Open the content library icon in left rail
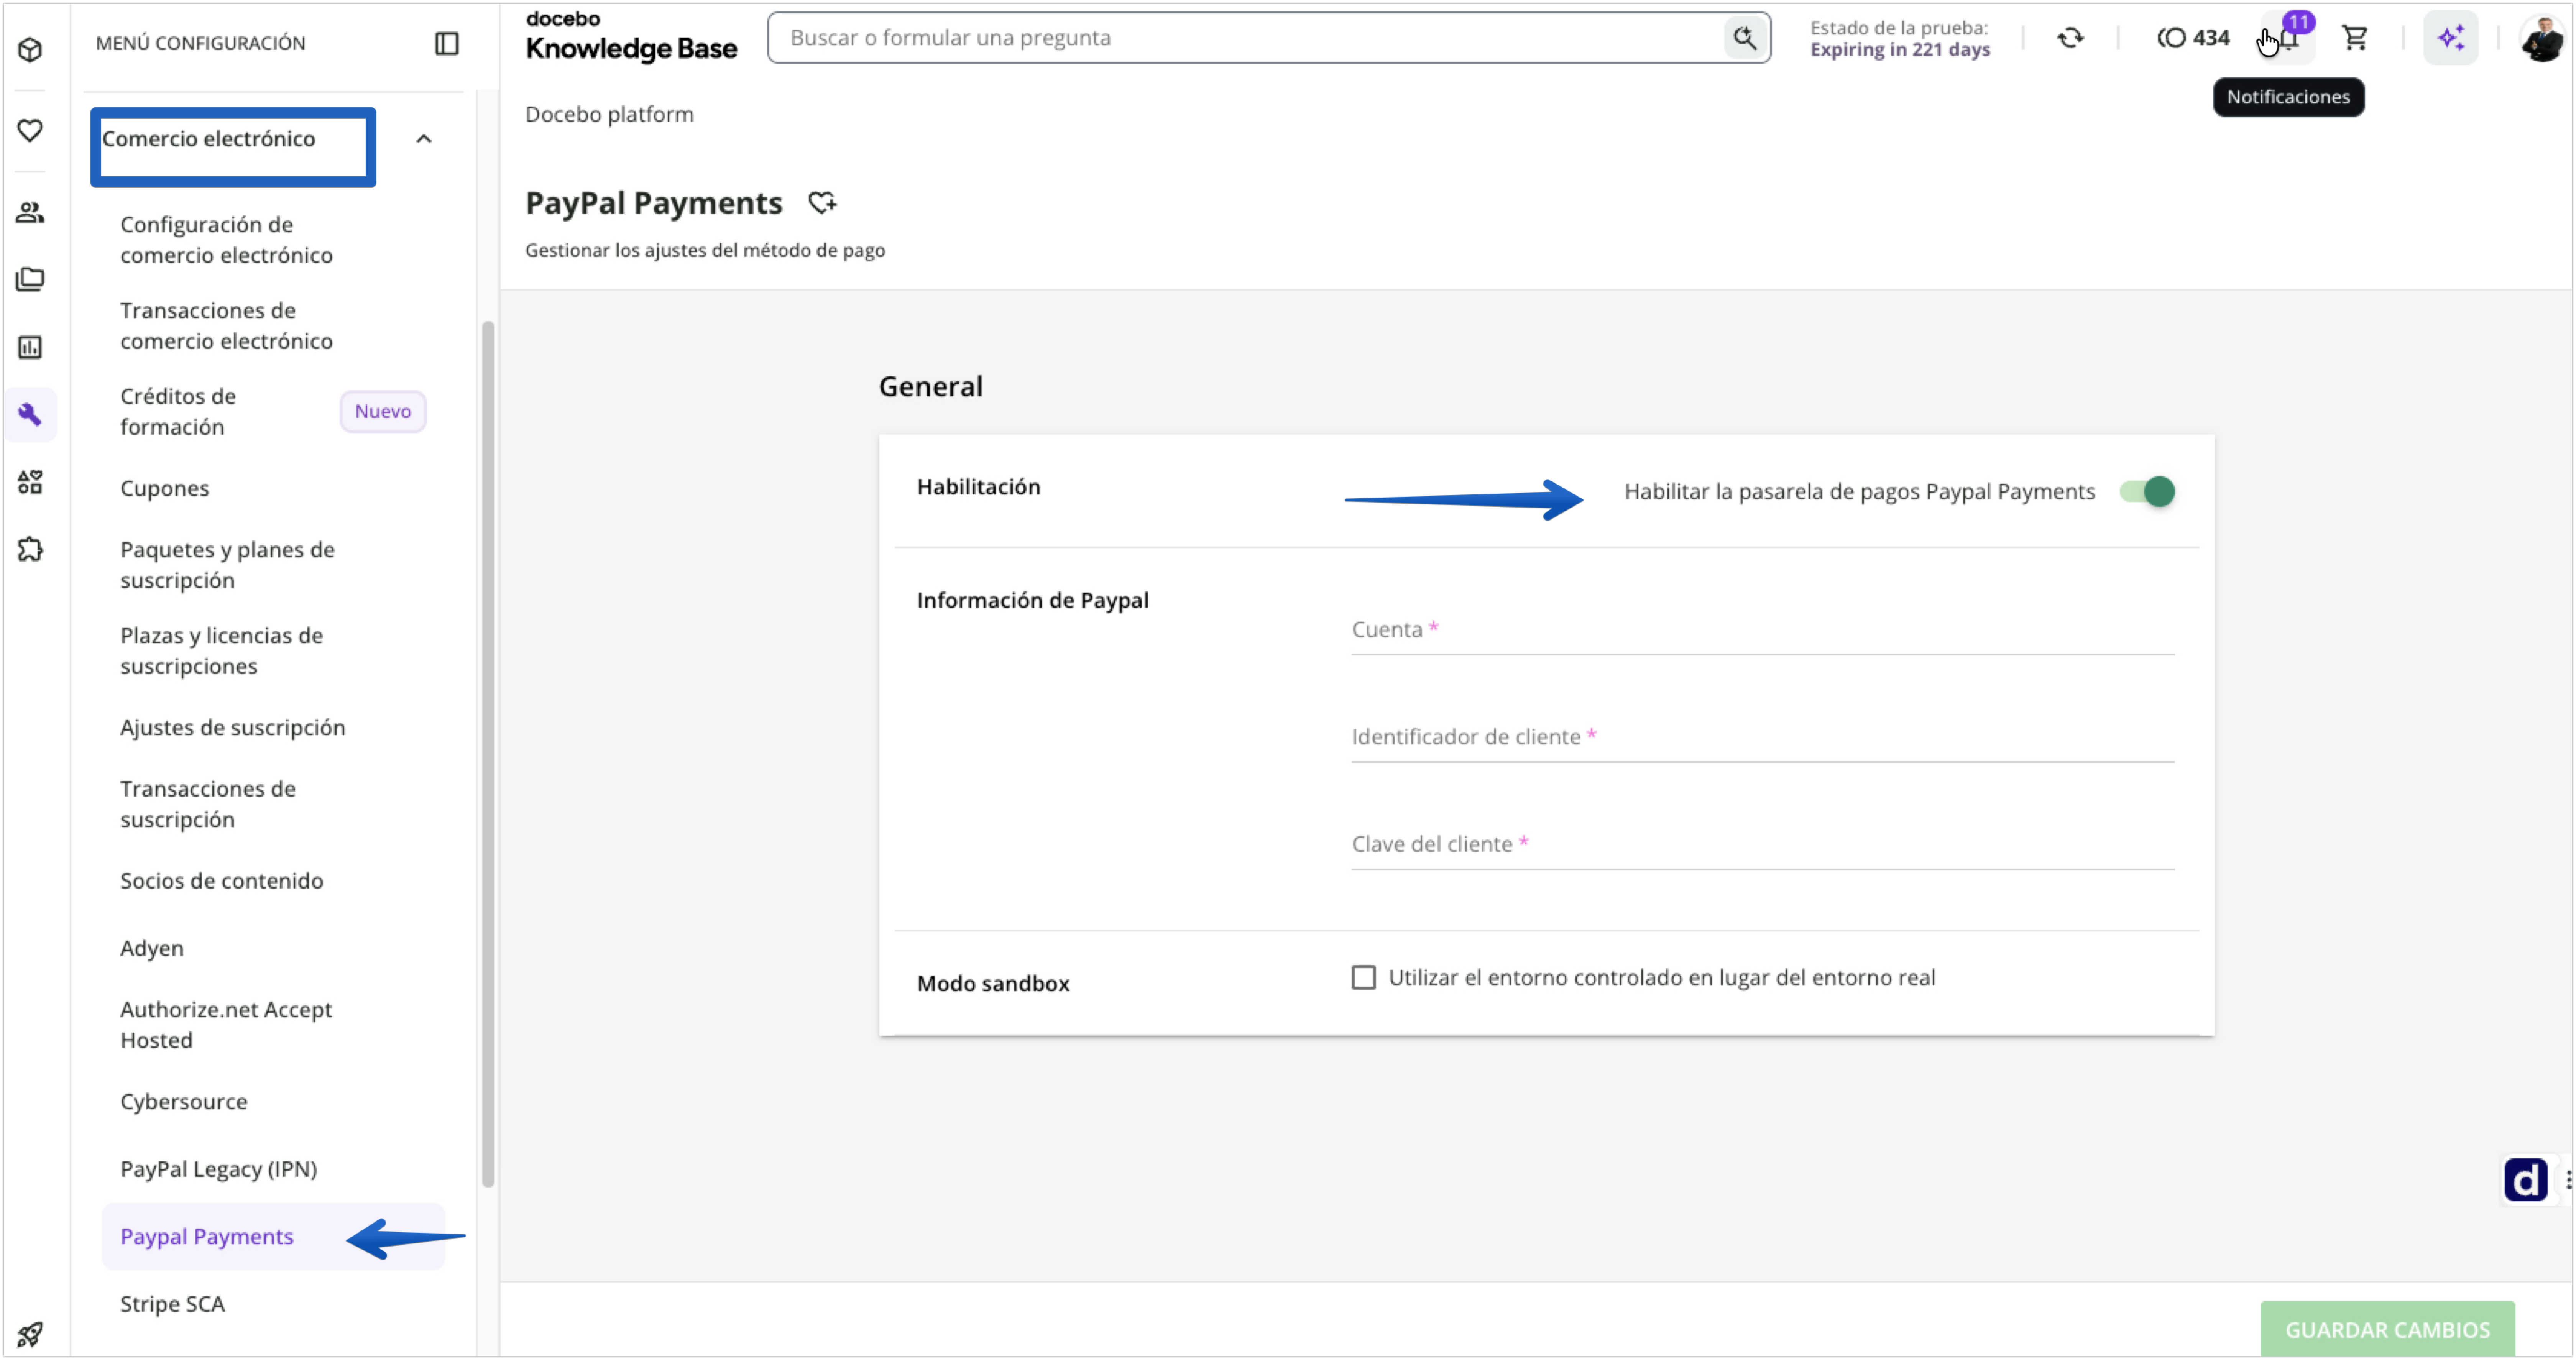This screenshot has height=1360, width=2576. click(x=30, y=279)
